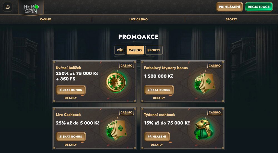Open the search menu icon
Viewport: 278px width, 153px height.
click(8, 7)
